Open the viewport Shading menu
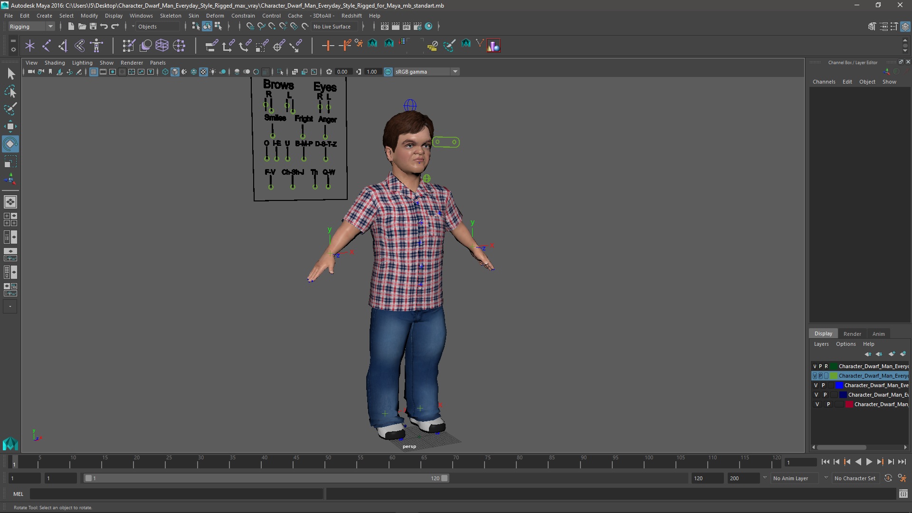 (55, 63)
